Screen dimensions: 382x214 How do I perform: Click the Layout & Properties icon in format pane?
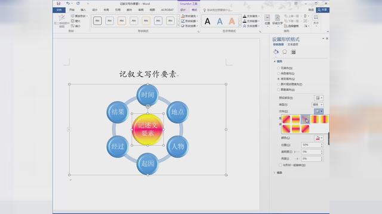point(293,52)
